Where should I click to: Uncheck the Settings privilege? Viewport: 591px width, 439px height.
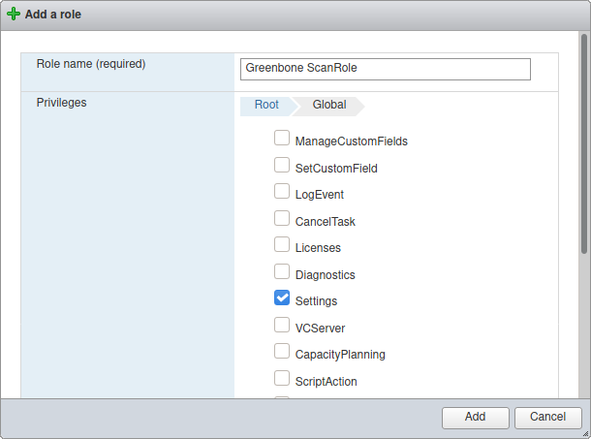click(282, 298)
